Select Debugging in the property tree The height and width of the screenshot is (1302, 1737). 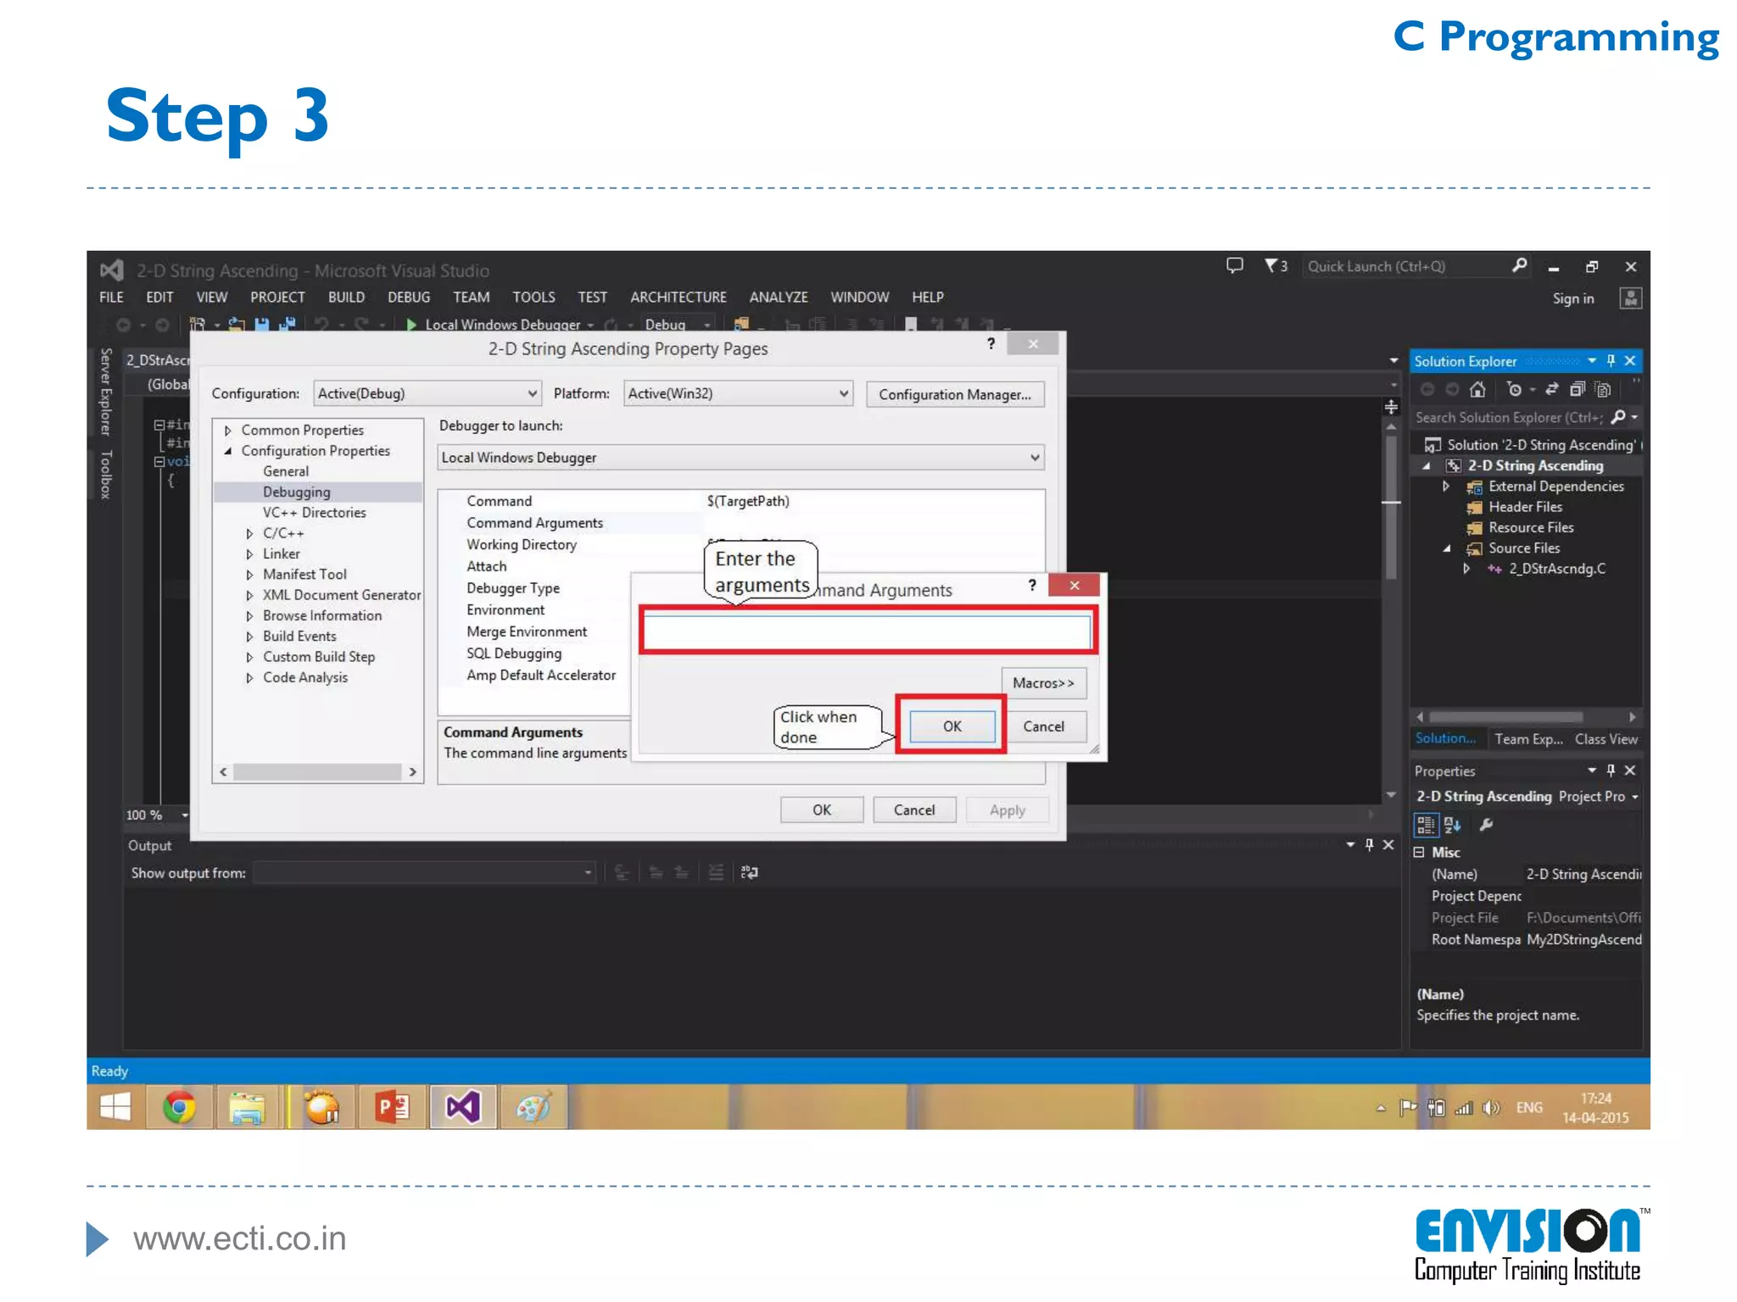[296, 492]
